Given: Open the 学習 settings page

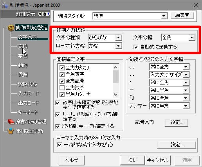Looking at the screenshot, I should point(23,56).
